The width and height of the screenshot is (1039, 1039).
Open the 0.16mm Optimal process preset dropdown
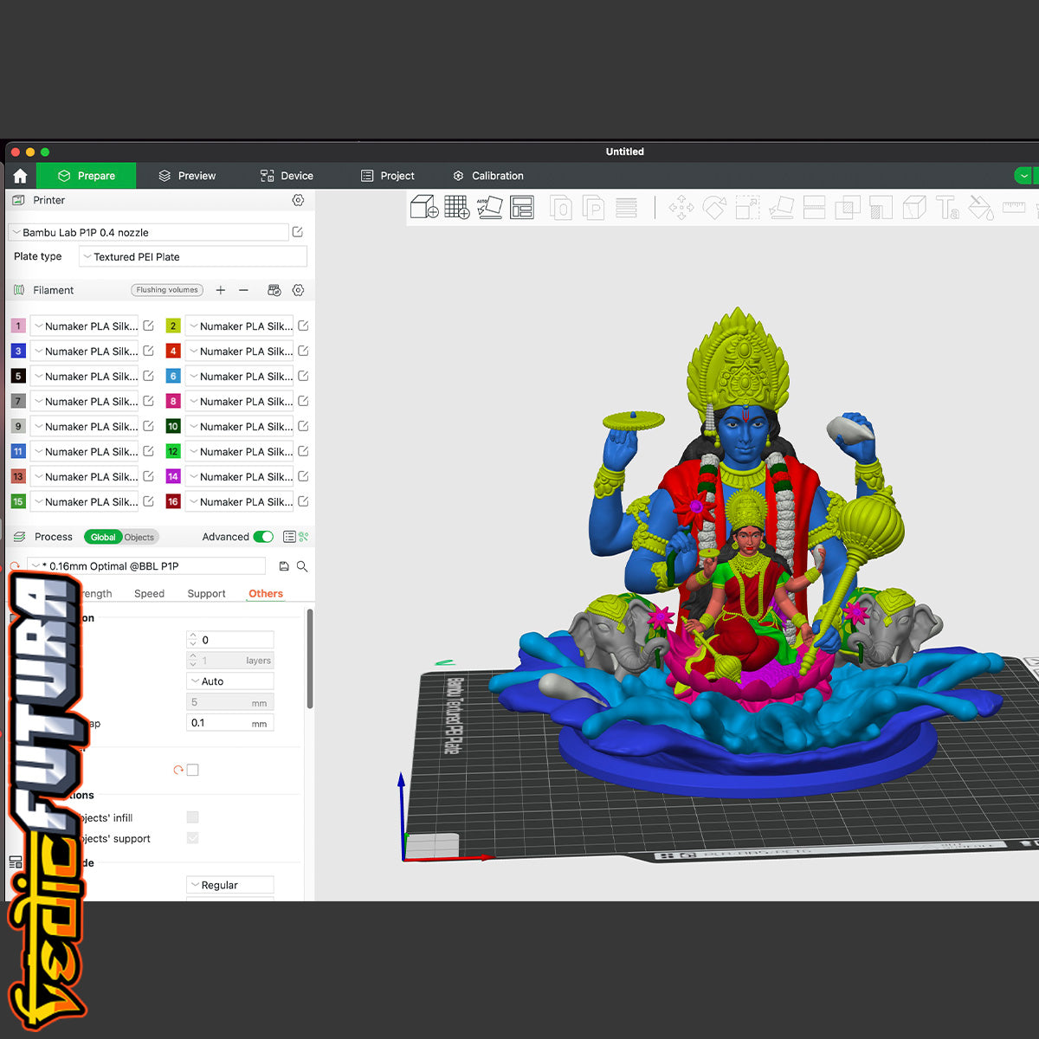[147, 566]
